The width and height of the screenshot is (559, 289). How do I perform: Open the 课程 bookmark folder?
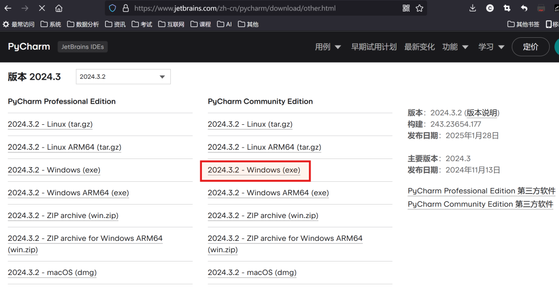click(x=201, y=24)
